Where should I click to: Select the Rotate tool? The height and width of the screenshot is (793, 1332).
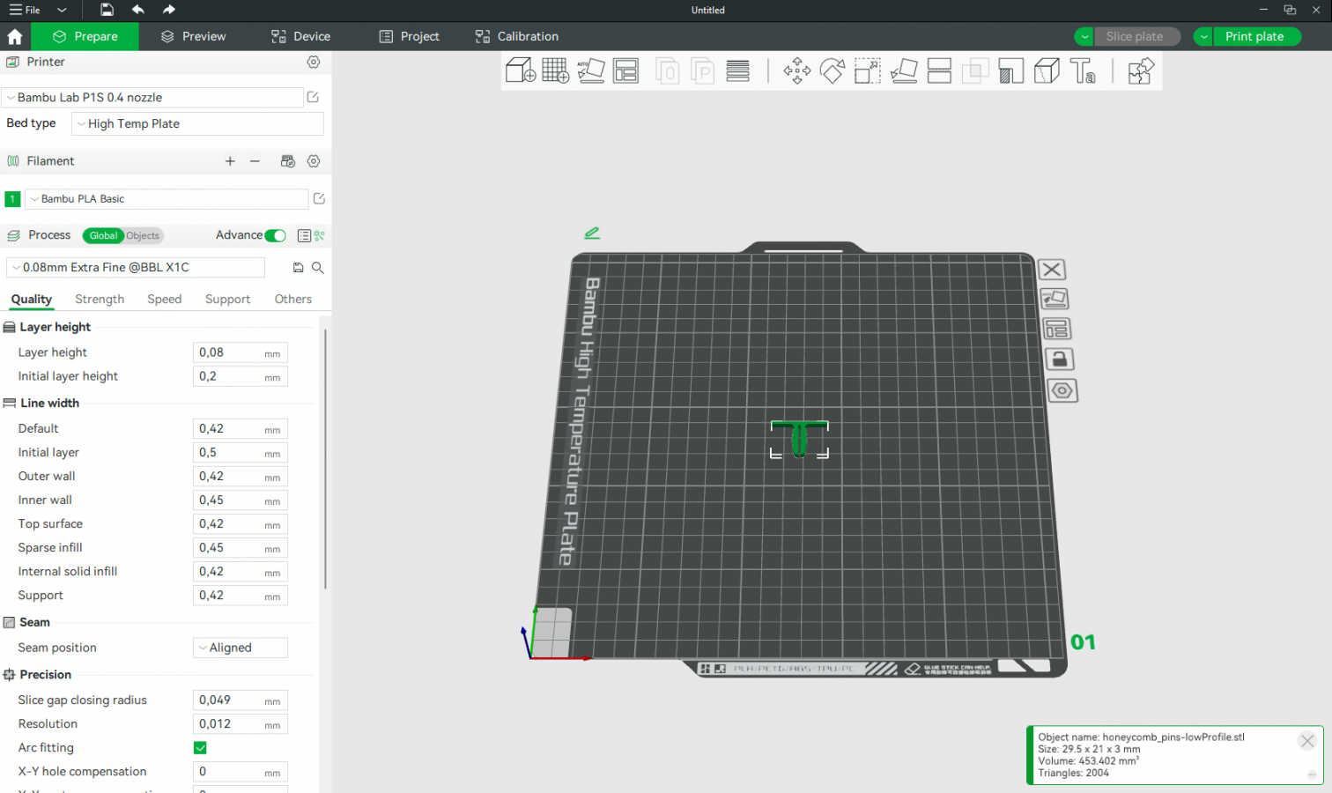click(x=832, y=70)
